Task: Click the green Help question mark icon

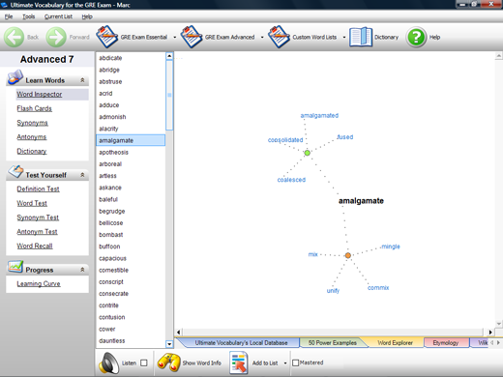Action: coord(416,37)
